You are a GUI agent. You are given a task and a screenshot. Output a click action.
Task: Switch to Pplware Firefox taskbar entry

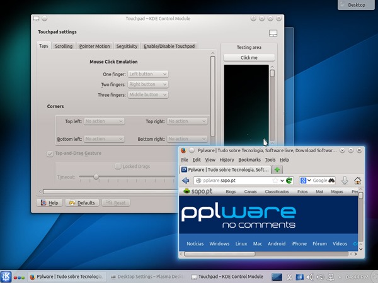pos(67,277)
